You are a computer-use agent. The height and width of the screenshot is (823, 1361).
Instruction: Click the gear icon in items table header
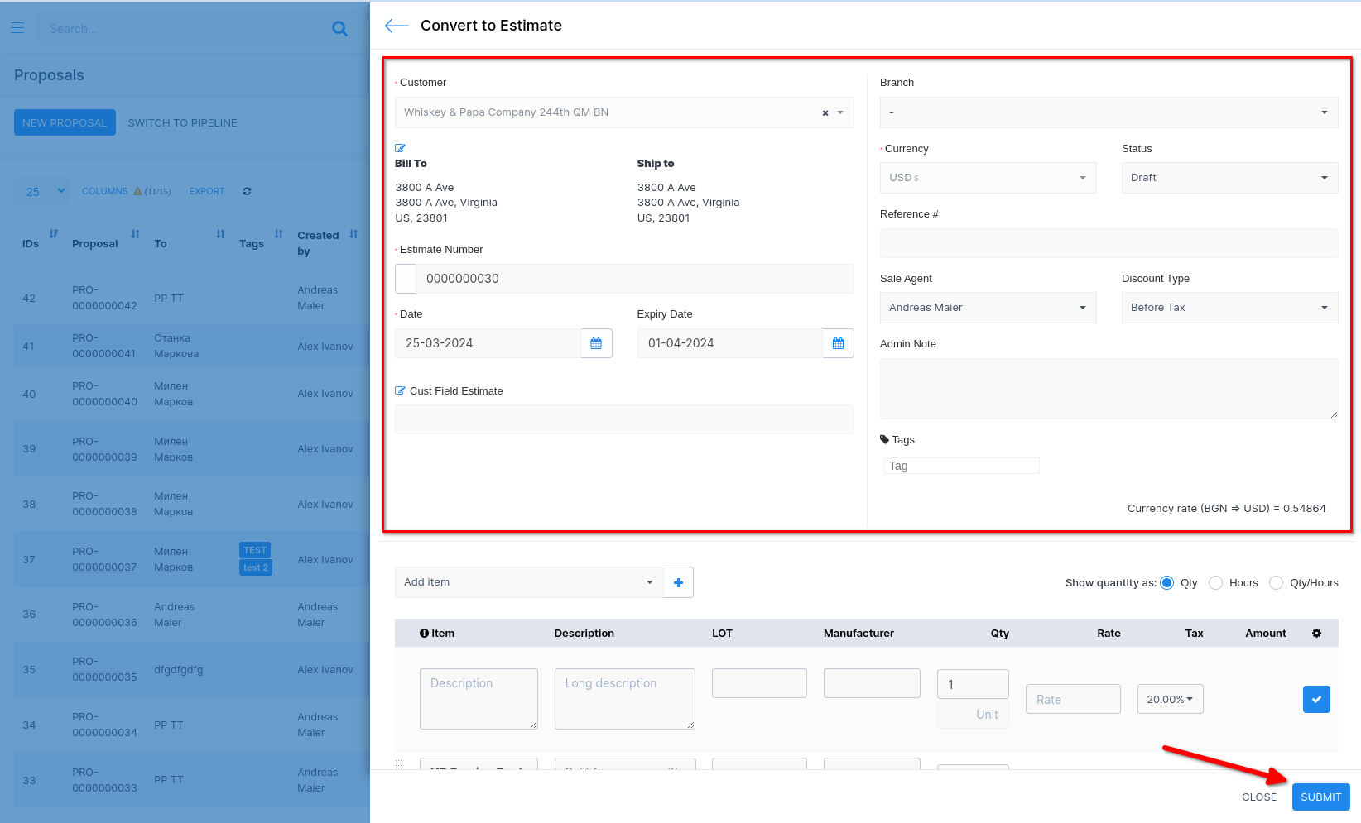pyautogui.click(x=1316, y=634)
